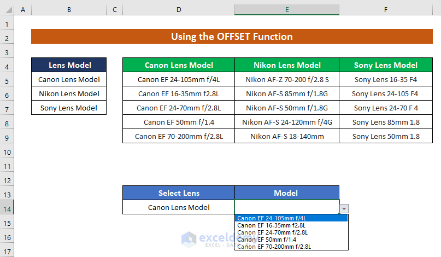Click the blue 'Model' header cell

pos(287,193)
